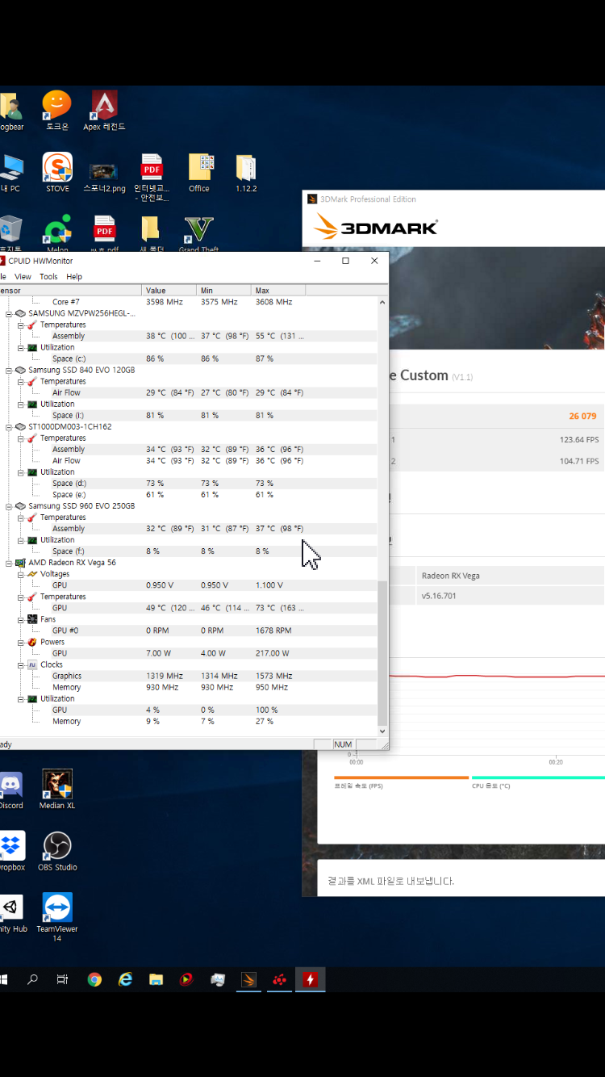Screen dimensions: 605x1077
Task: Select the Space (i:) utilization row
Action: [188, 415]
